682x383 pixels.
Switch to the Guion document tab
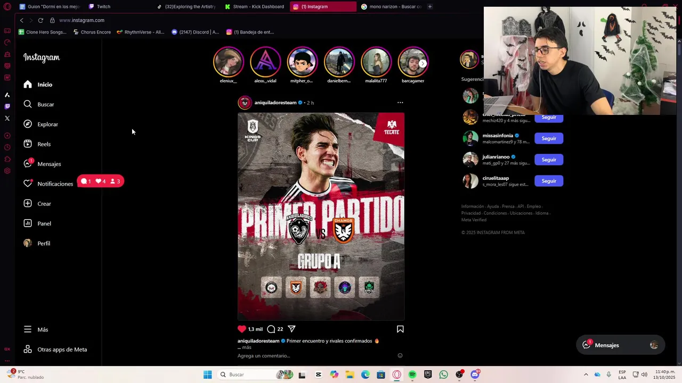pos(49,6)
